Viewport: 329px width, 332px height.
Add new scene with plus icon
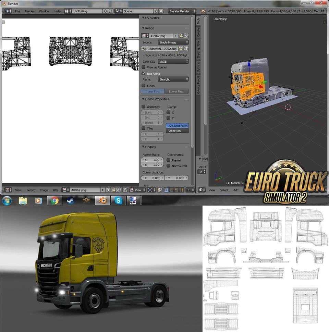(x=156, y=11)
